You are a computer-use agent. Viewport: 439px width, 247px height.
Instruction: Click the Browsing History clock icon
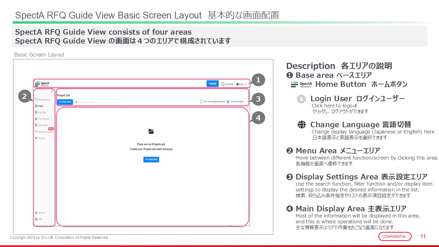pos(36,99)
